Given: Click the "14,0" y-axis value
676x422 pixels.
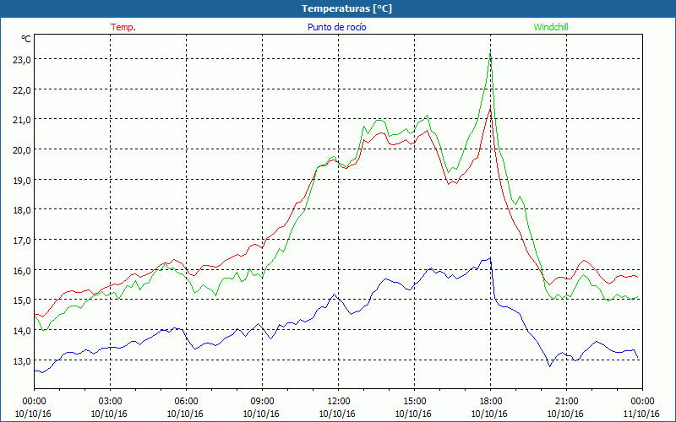Looking at the screenshot, I should click(x=22, y=330).
